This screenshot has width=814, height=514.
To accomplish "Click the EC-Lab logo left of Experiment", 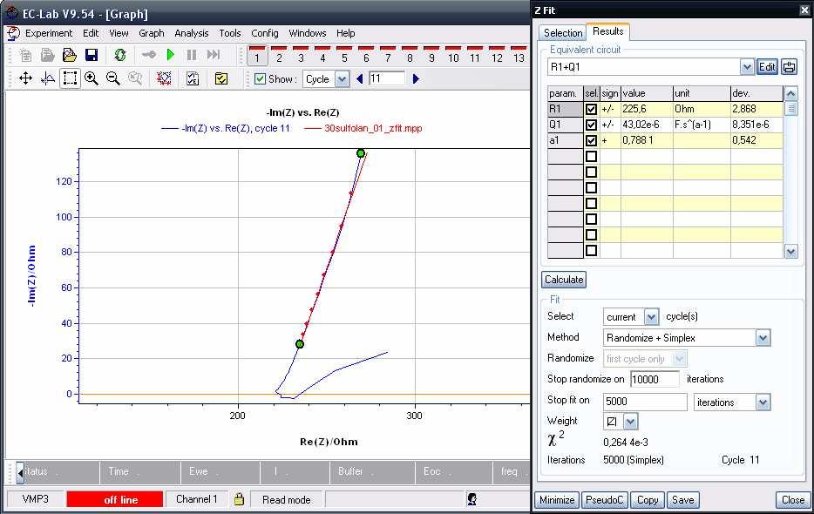I will 13,33.
